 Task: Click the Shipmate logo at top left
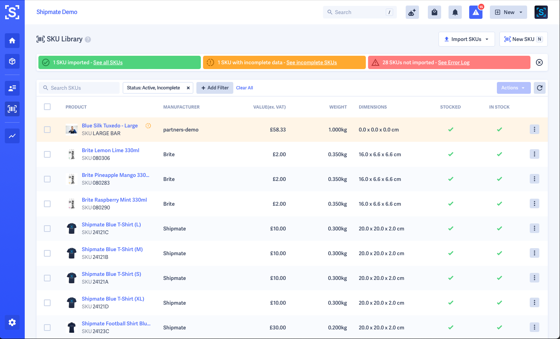coord(12,12)
